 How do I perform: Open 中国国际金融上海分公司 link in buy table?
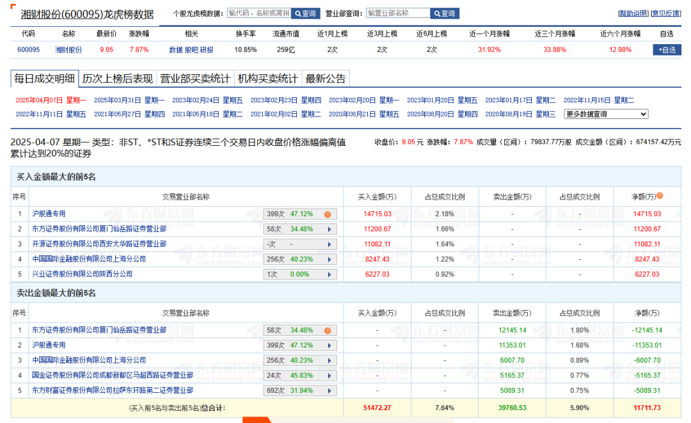click(89, 259)
